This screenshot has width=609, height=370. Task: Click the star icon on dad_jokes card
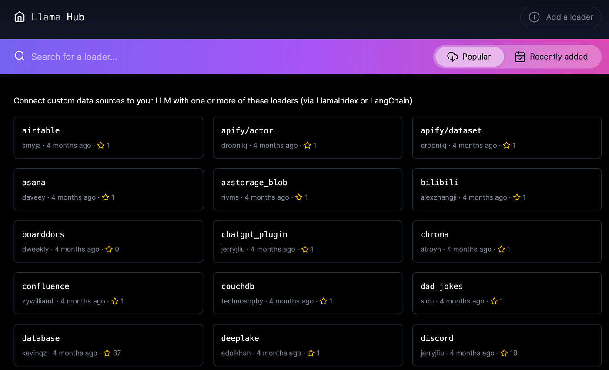[x=494, y=301]
